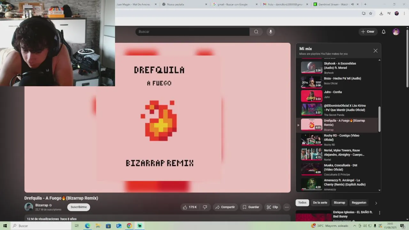Bookmark this page with star
The width and height of the screenshot is (409, 230).
(x=371, y=13)
